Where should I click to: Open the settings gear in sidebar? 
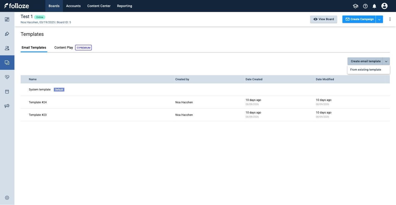pos(7,198)
